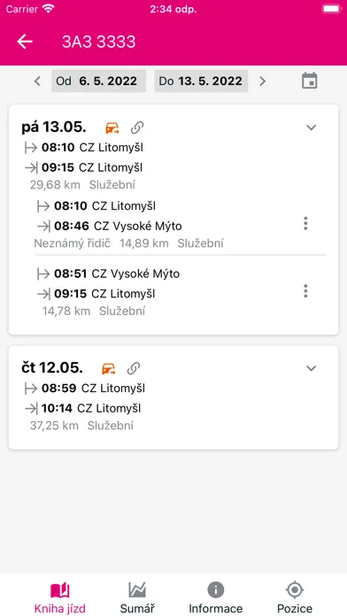Tap orange car icon on pá 13.05.
This screenshot has width=347, height=616.
pyautogui.click(x=112, y=127)
